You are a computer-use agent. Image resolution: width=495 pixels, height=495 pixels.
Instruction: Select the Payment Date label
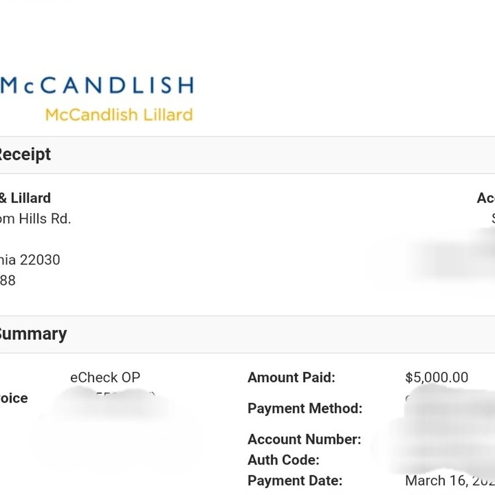point(295,481)
